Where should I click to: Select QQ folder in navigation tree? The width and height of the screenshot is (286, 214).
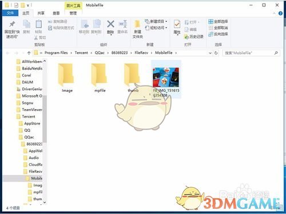(x=27, y=130)
